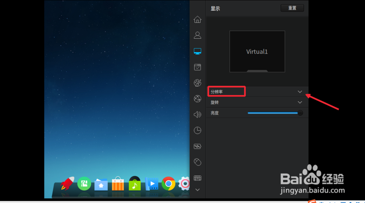The width and height of the screenshot is (365, 203).
Task: Click the 重置 reset button
Action: click(292, 8)
